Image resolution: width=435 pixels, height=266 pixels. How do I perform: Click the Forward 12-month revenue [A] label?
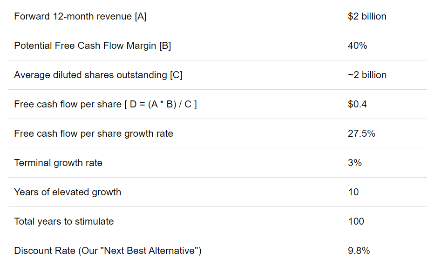point(80,16)
